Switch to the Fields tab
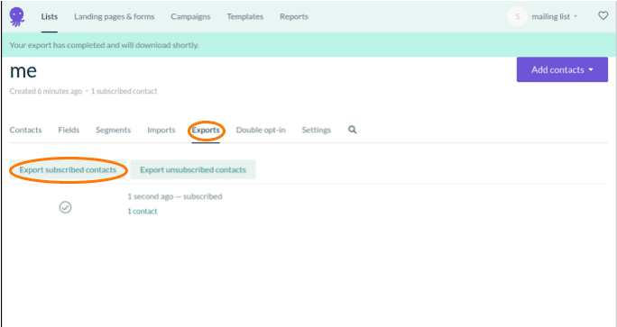 (x=69, y=130)
